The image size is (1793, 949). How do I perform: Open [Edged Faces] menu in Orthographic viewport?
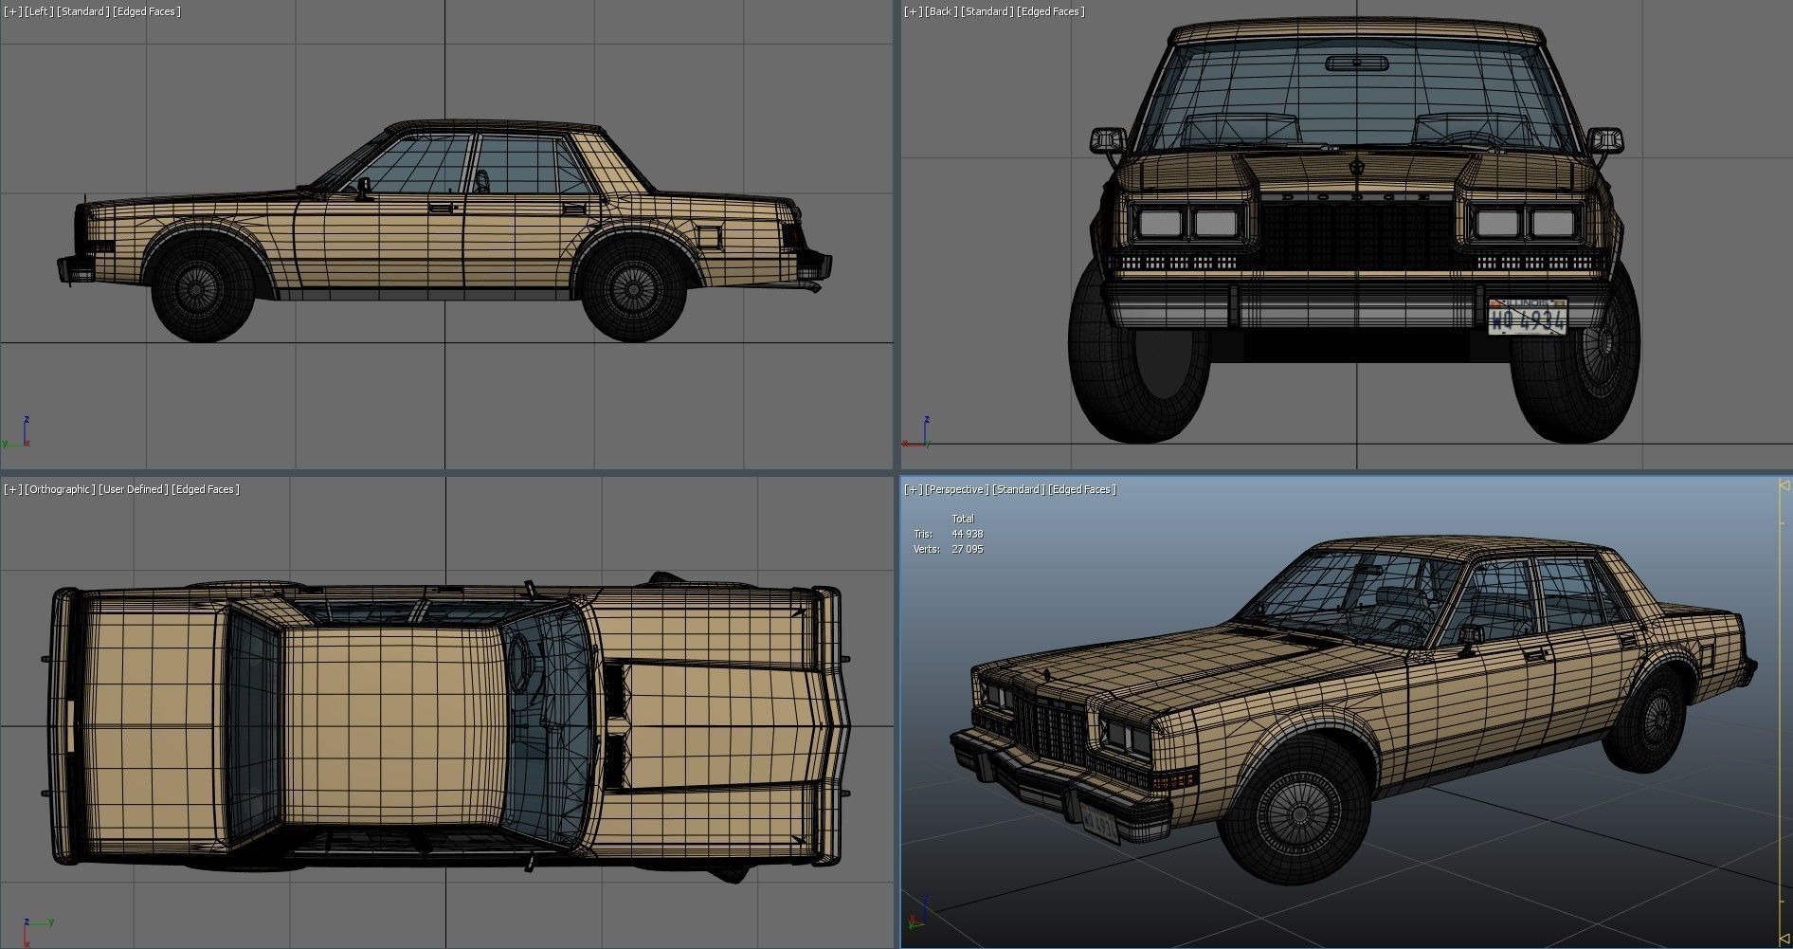(x=206, y=489)
